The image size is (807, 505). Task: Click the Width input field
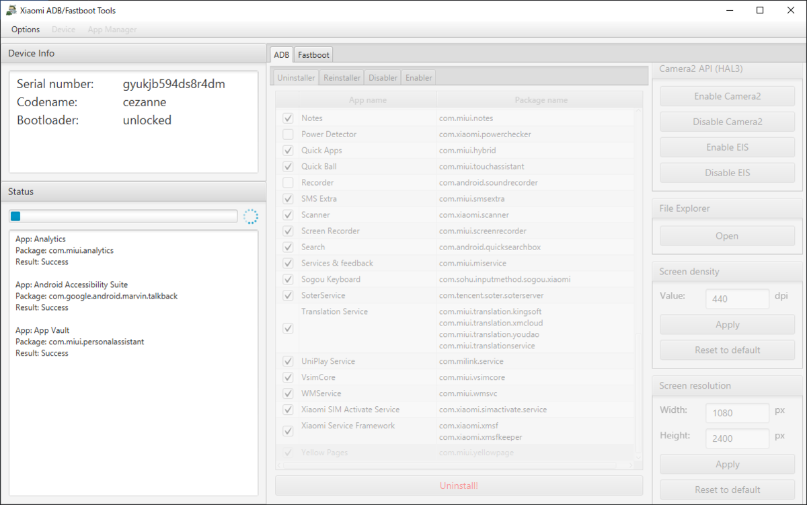point(737,413)
